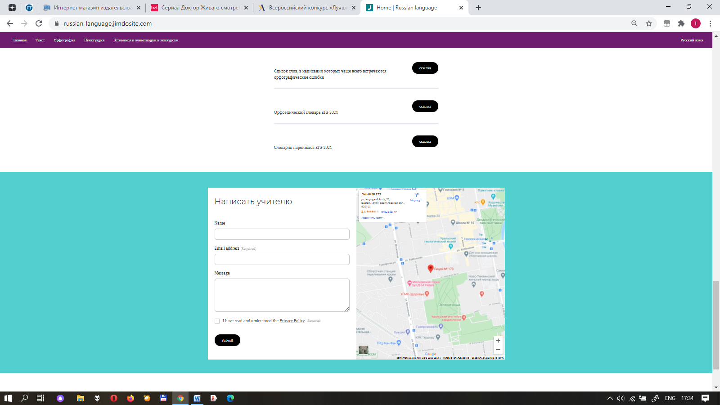Open the Пунктуация menu item
This screenshot has width=720, height=405.
(94, 40)
